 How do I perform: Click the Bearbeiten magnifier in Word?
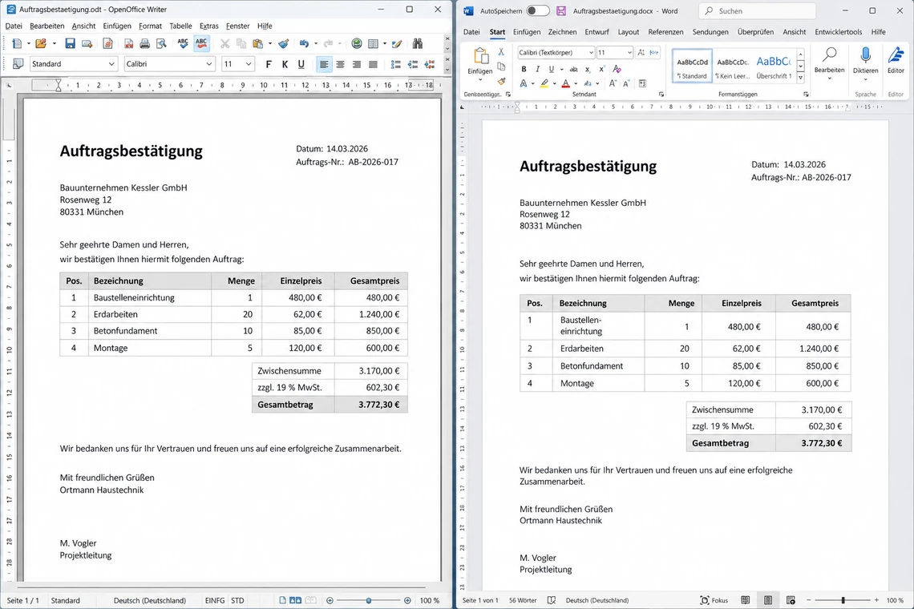click(x=829, y=56)
